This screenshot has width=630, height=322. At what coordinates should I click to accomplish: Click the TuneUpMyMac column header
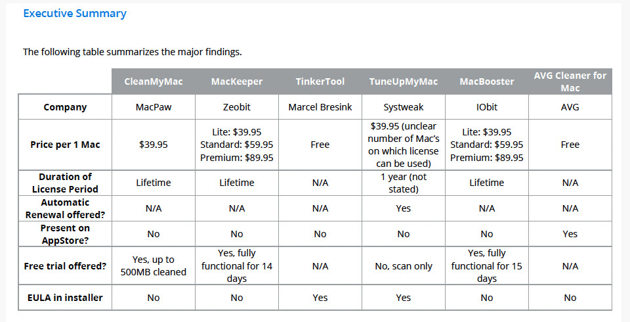pos(404,81)
